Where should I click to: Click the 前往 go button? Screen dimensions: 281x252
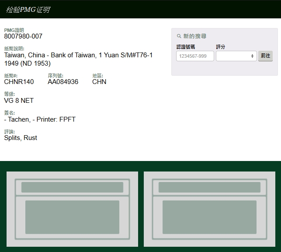pyautogui.click(x=265, y=56)
